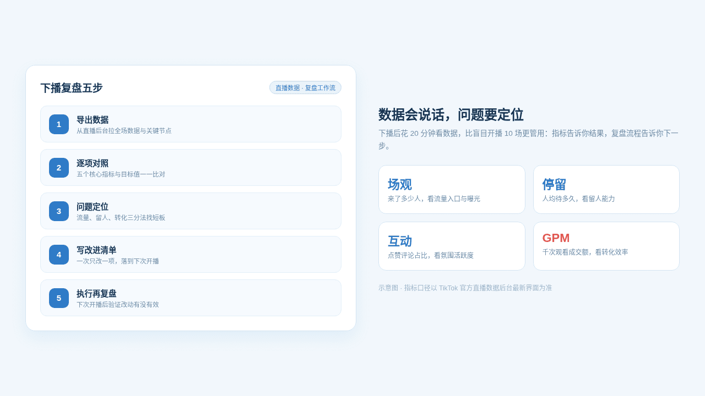
Task: Open the 互动 metric card
Action: 452,246
